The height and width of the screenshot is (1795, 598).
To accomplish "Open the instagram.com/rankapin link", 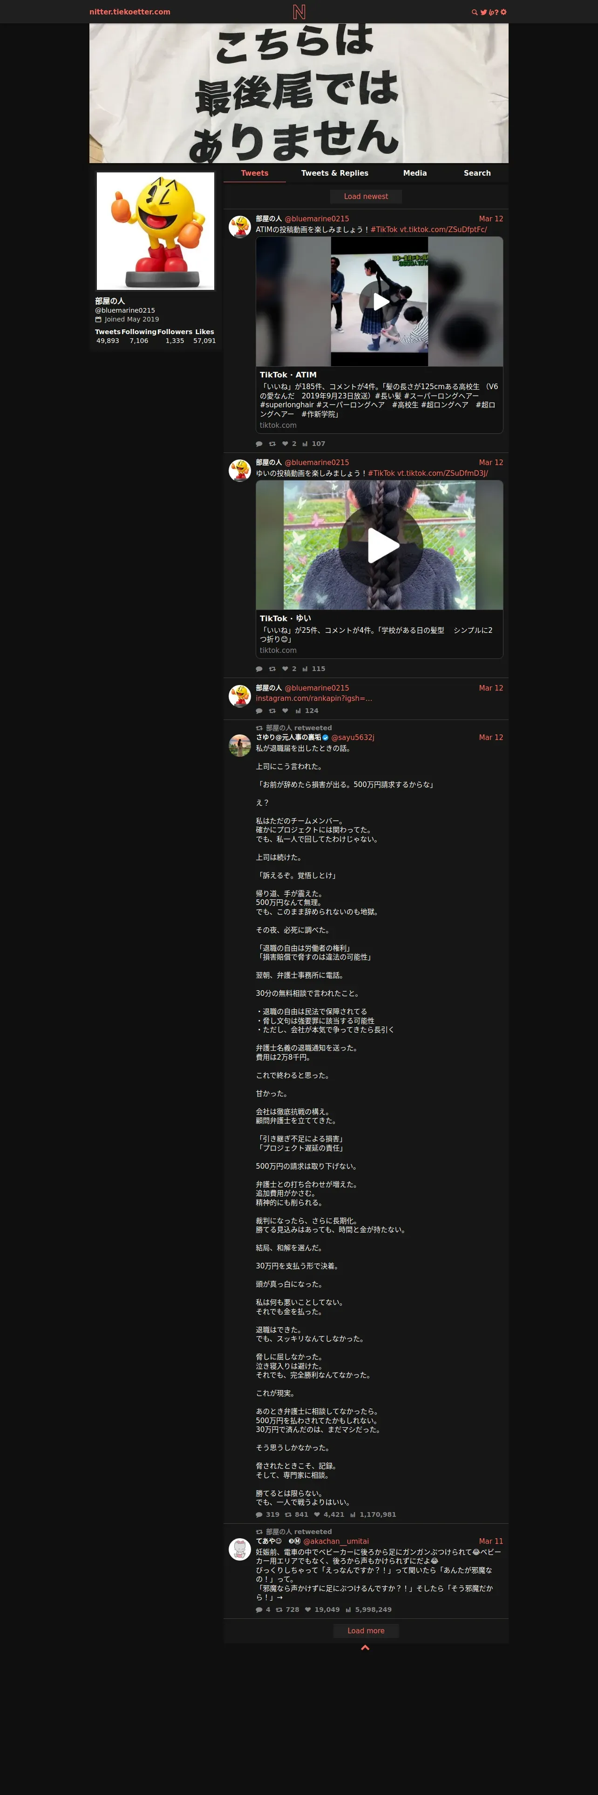I will point(314,698).
